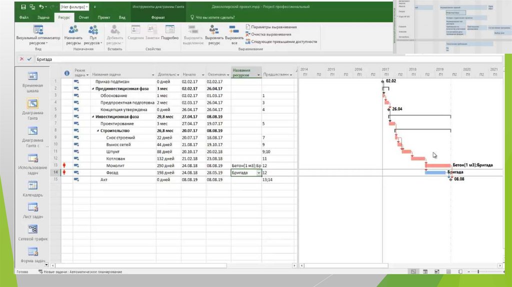Click the blue Фасад Gantt bar
This screenshot has width=512, height=287.
[435, 172]
